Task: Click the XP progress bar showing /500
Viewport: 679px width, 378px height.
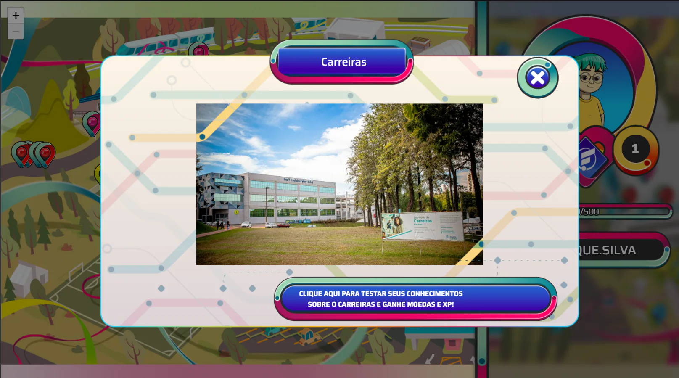Action: 625,211
